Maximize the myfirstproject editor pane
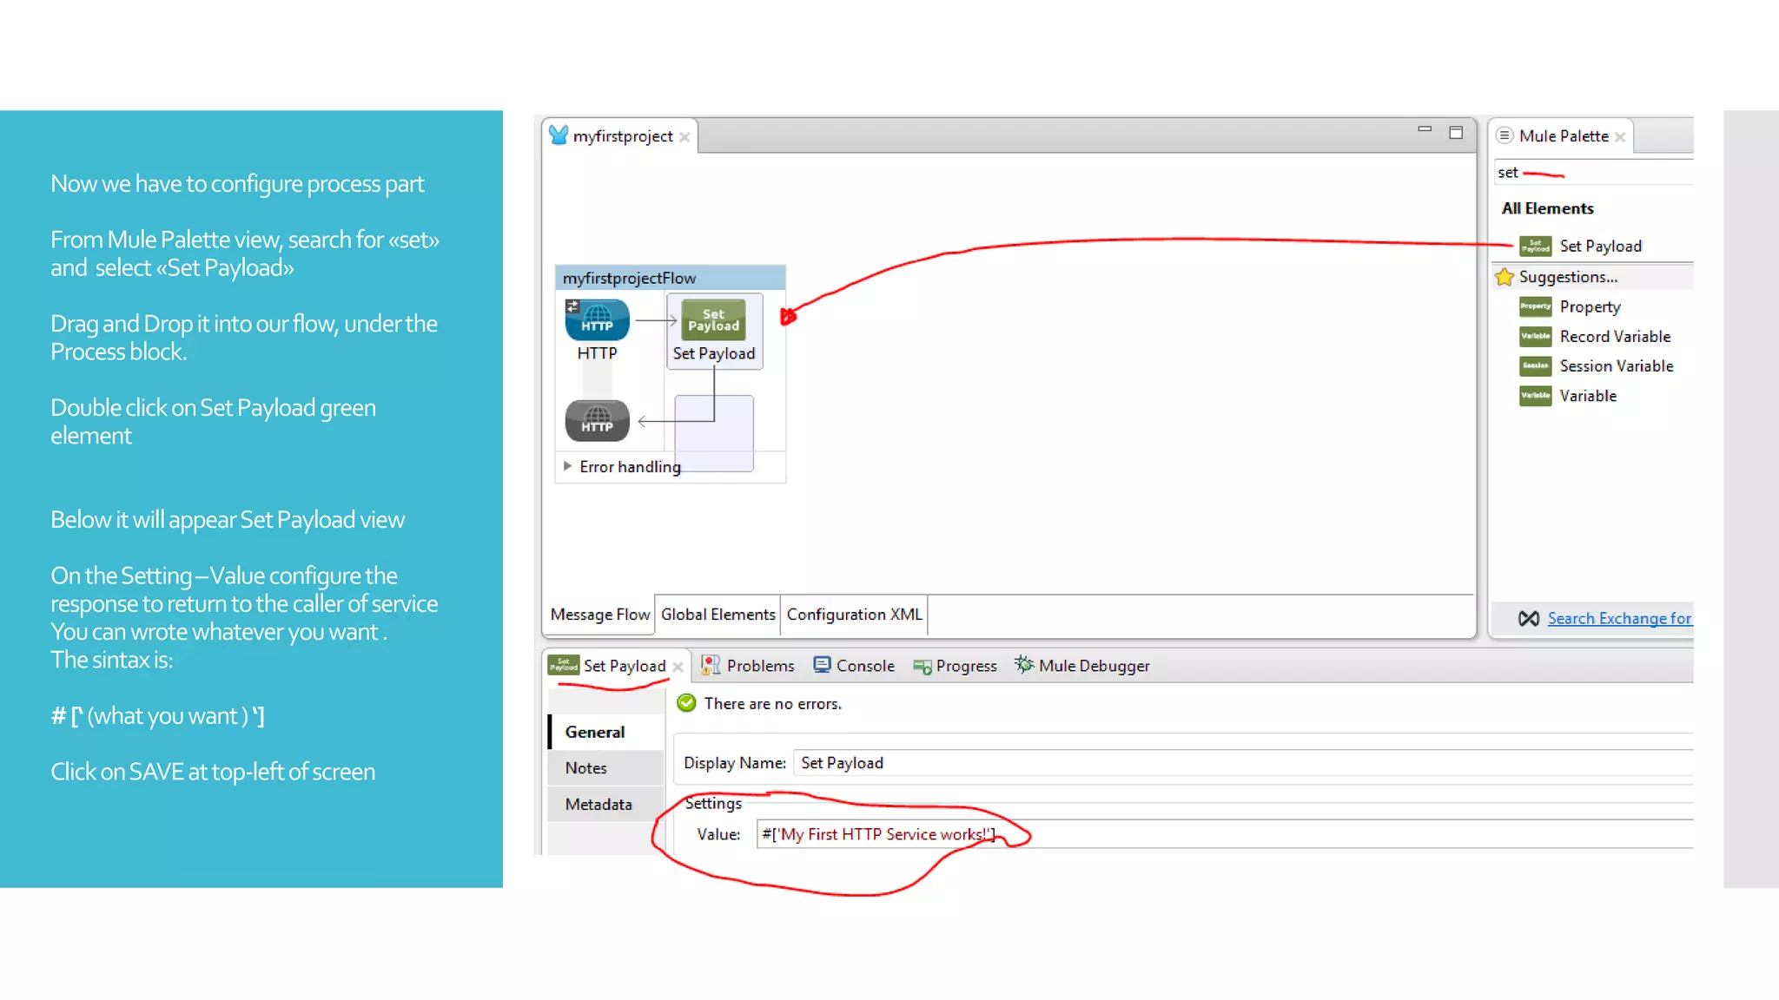This screenshot has height=1000, width=1779. pos(1456,132)
